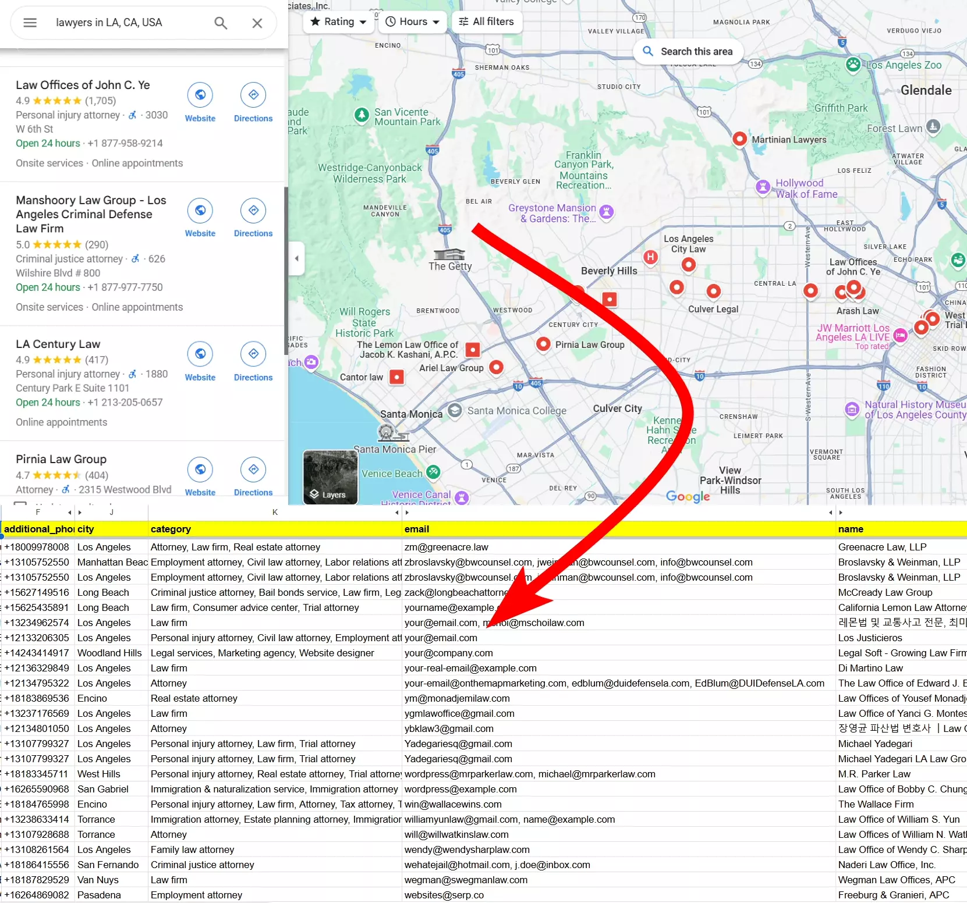Screen dimensions: 967x903
Task: Click the wheelchair accessibility icon on John C. Ye listing
Action: coord(133,115)
